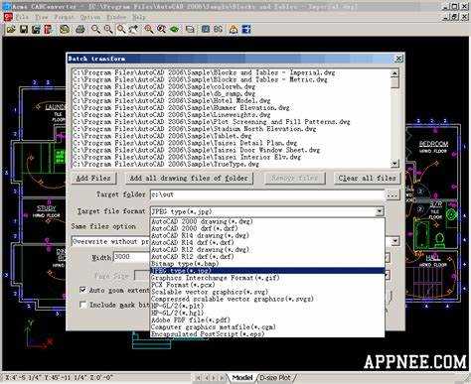Click the Add Files button
Screen dimensions: 471x384
[x=93, y=178]
